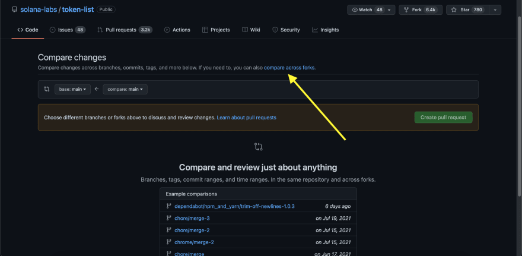The width and height of the screenshot is (522, 256).
Task: Click the book icon in Wiki tab
Action: [245, 30]
